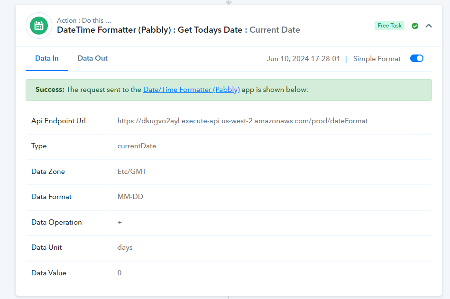Click the Success message banner
Image resolution: width=450 pixels, height=299 pixels.
(x=229, y=90)
